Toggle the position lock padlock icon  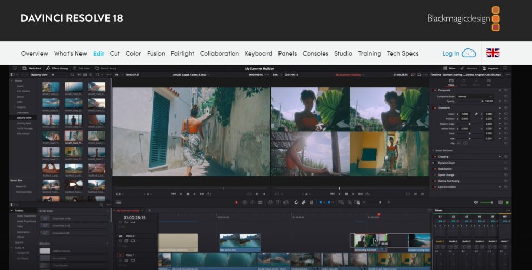(312, 203)
